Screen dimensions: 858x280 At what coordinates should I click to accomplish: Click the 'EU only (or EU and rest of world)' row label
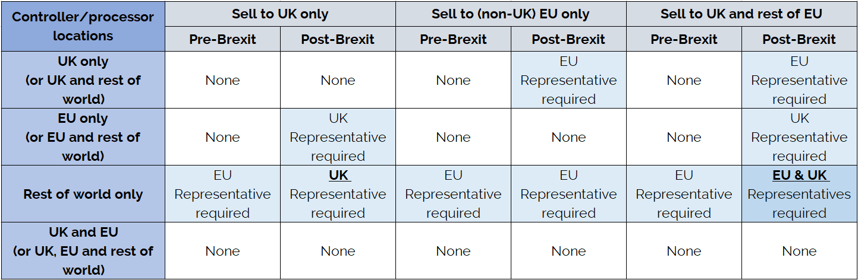pos(83,137)
